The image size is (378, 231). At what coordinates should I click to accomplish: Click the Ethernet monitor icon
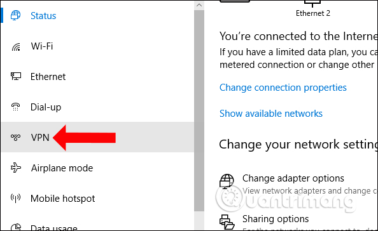pyautogui.click(x=16, y=76)
